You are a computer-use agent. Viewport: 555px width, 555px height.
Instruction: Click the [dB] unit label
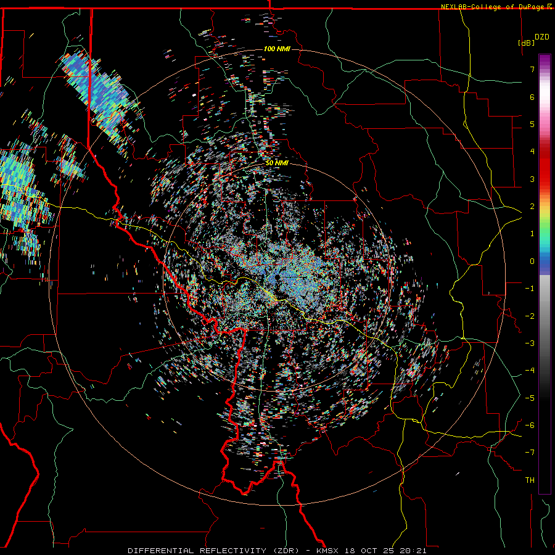pyautogui.click(x=526, y=43)
